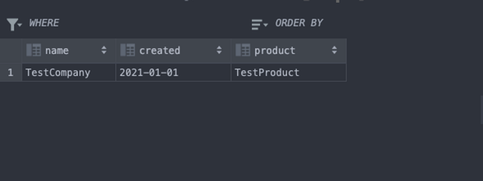Click the ORDER BY sort icon
The height and width of the screenshot is (181, 483).
(x=257, y=24)
